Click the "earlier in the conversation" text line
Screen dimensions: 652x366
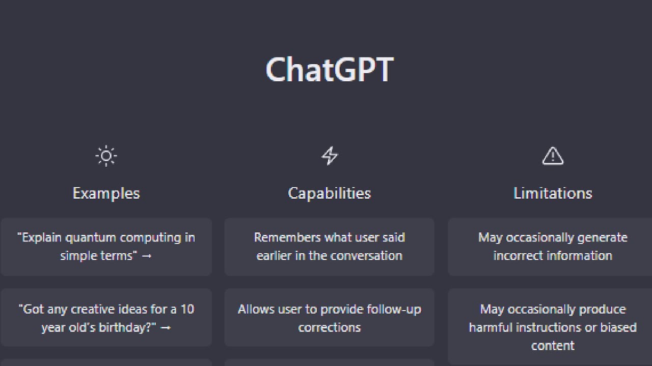pos(330,256)
